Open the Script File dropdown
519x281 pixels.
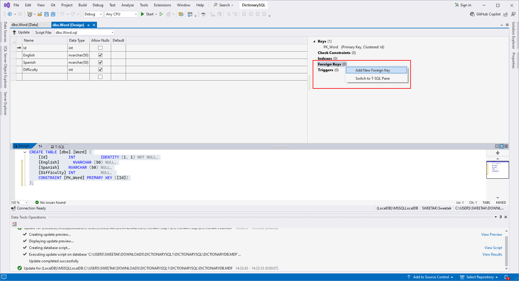click(112, 32)
